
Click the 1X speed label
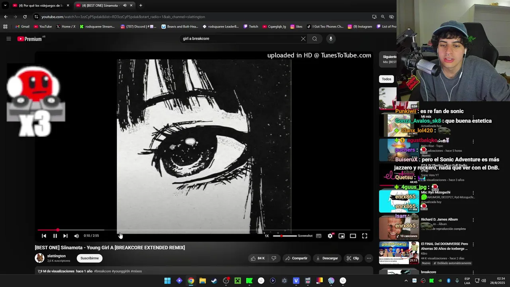(x=267, y=236)
